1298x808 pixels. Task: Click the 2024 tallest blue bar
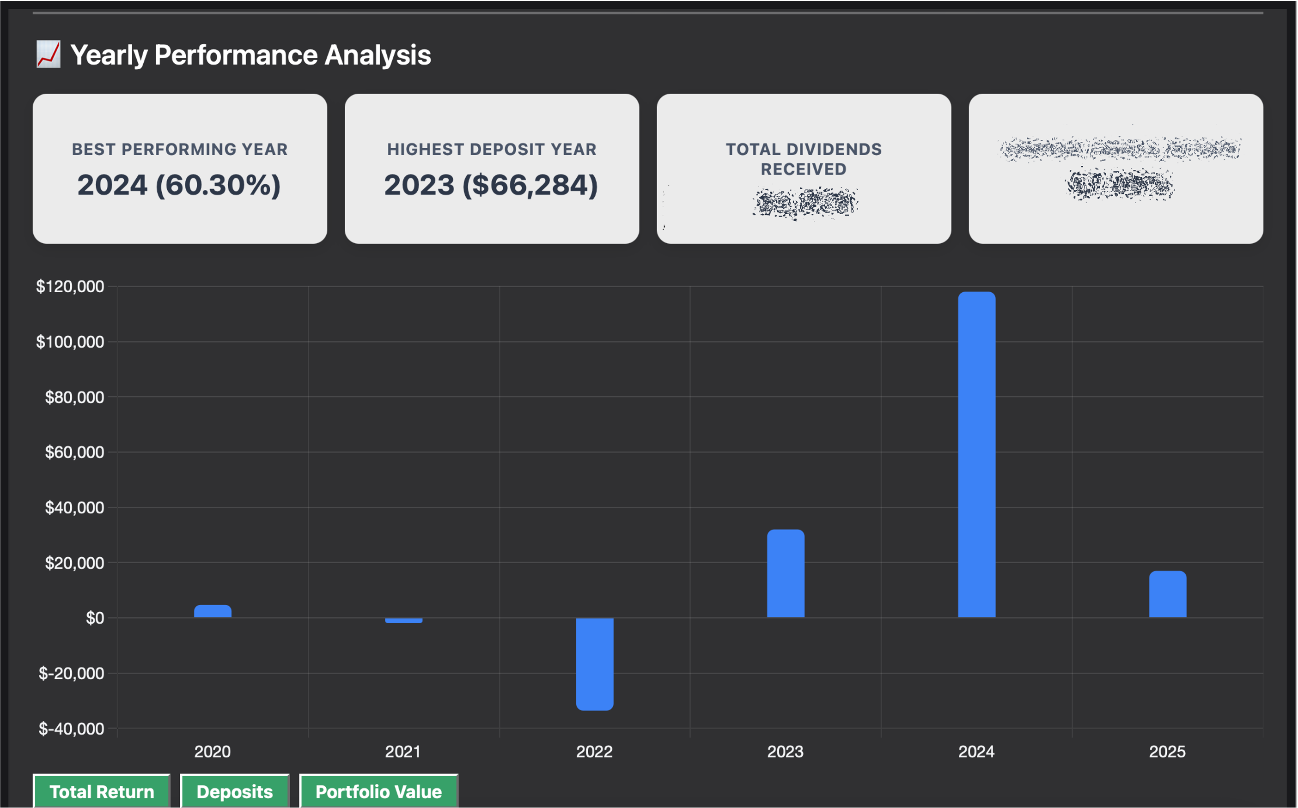point(976,454)
